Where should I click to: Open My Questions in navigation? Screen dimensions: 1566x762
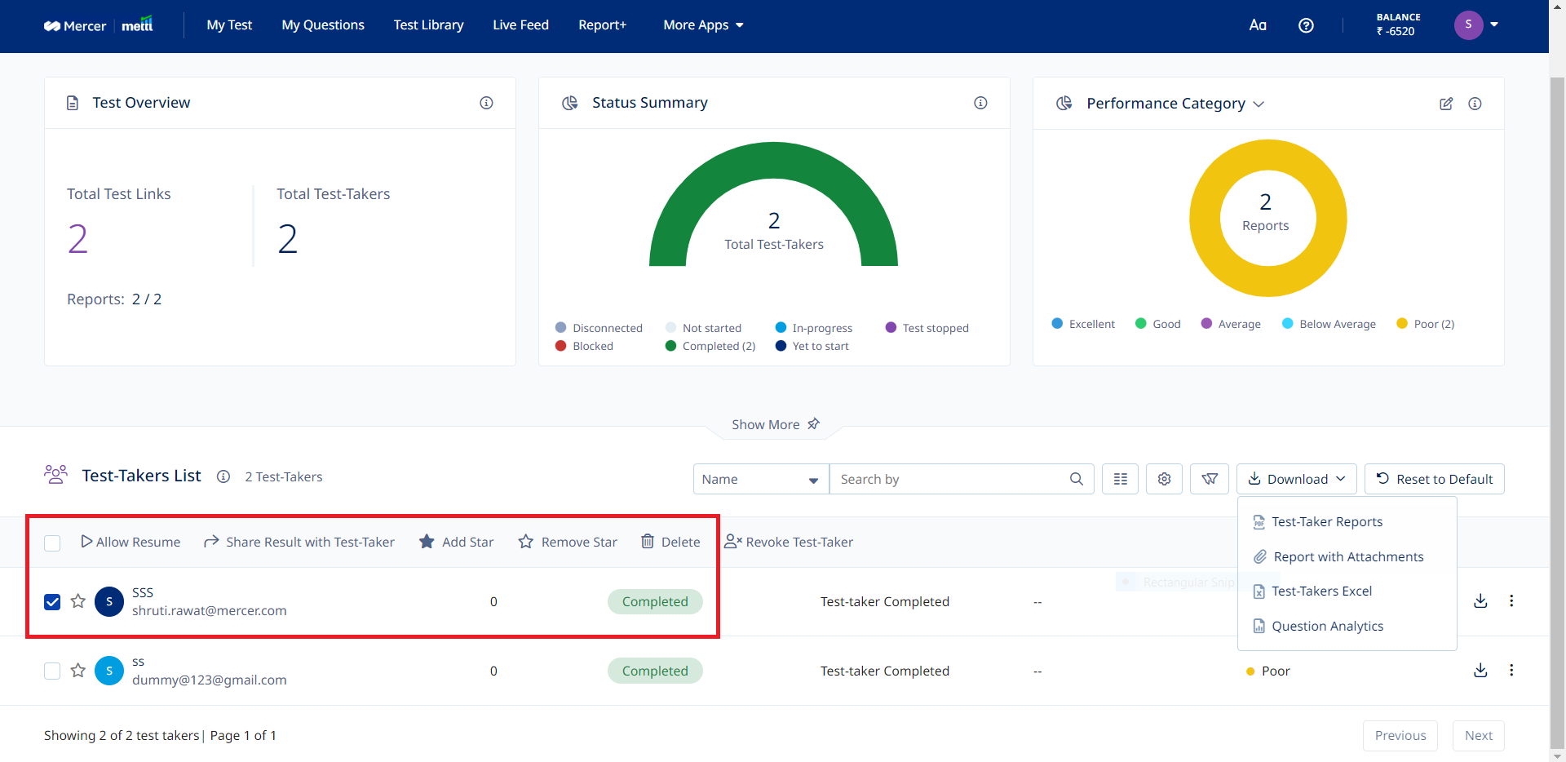[x=323, y=25]
